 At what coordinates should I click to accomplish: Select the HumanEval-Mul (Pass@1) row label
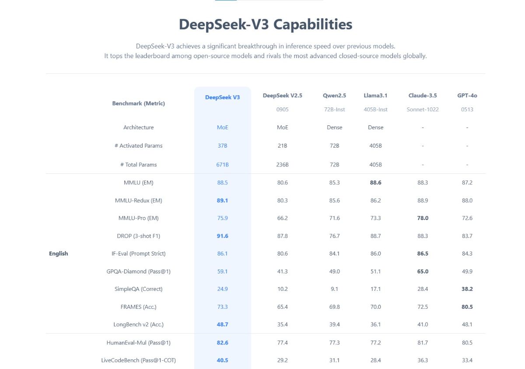pyautogui.click(x=138, y=343)
